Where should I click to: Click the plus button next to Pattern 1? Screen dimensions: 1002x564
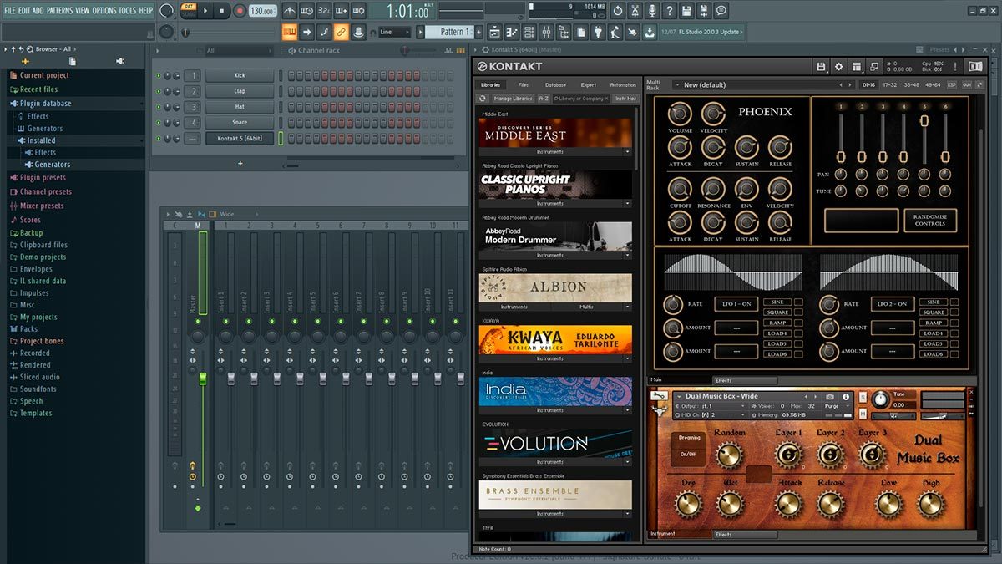click(478, 32)
